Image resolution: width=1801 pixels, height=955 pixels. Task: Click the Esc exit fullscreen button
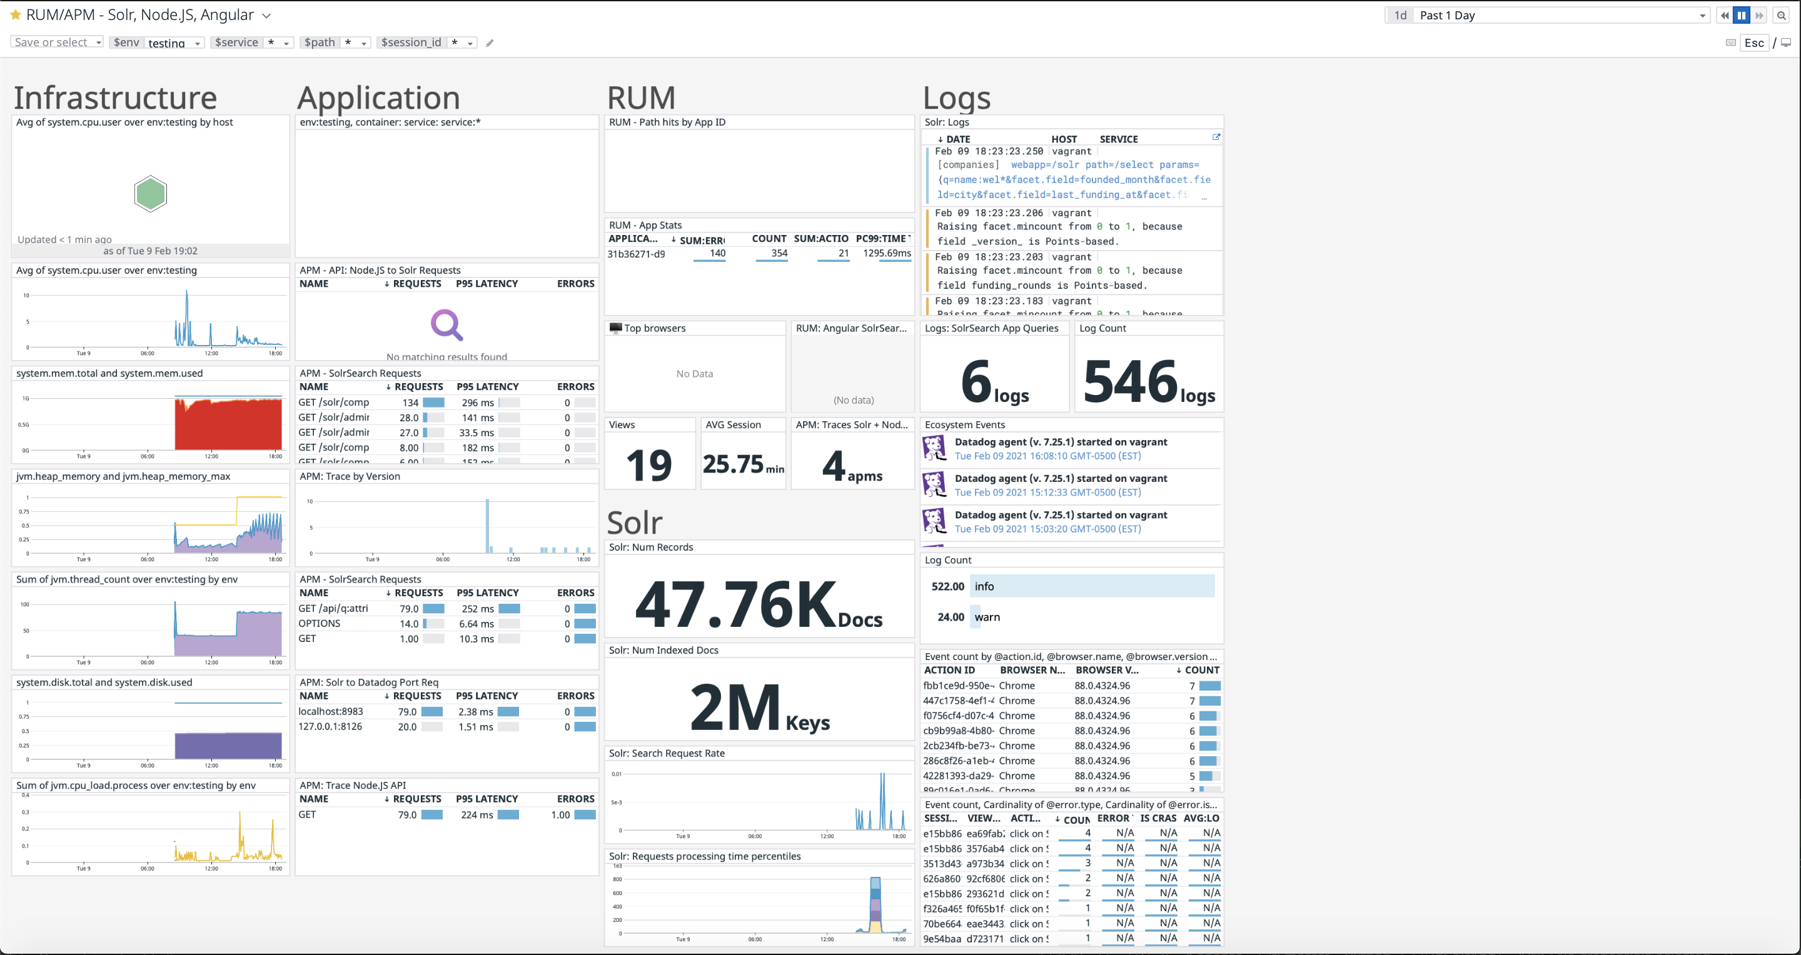[1753, 42]
